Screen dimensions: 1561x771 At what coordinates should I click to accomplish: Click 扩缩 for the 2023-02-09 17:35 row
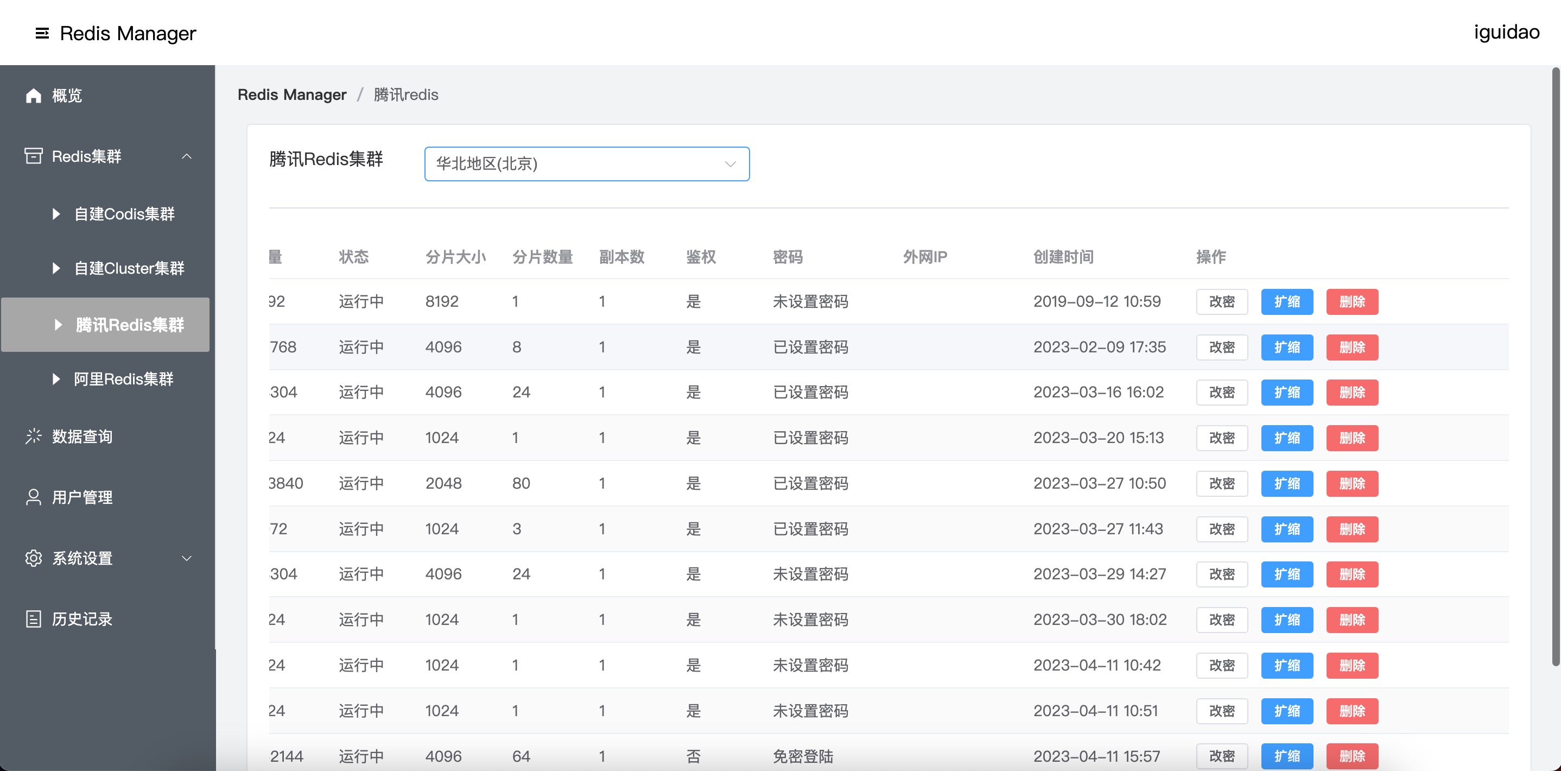coord(1286,347)
